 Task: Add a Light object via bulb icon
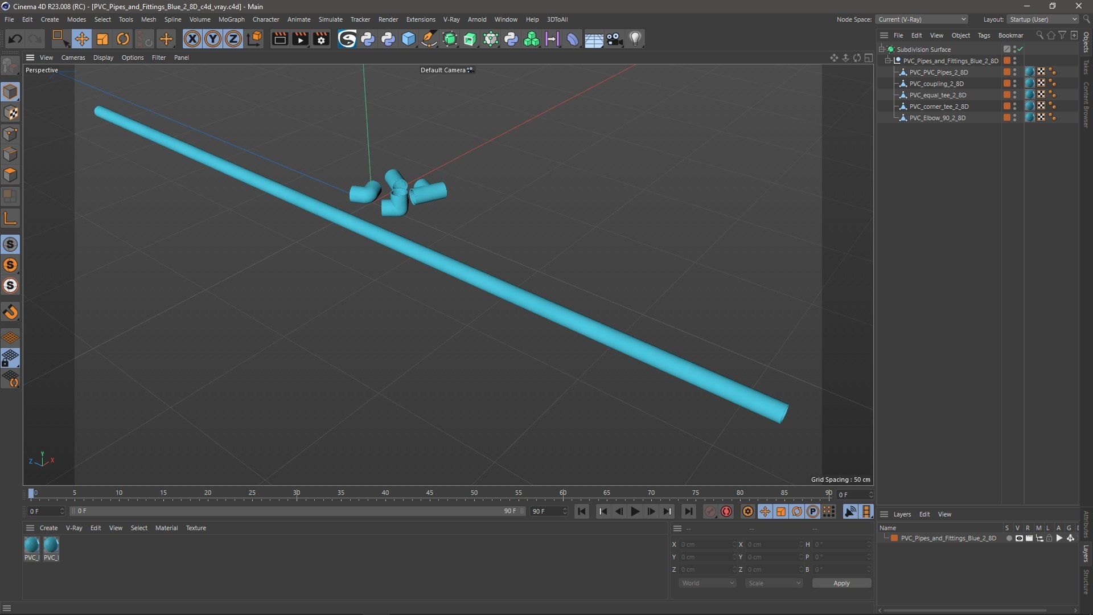pos(635,39)
